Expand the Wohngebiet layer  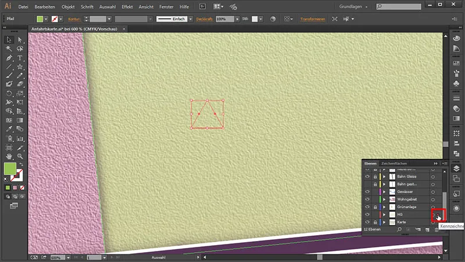pyautogui.click(x=384, y=199)
